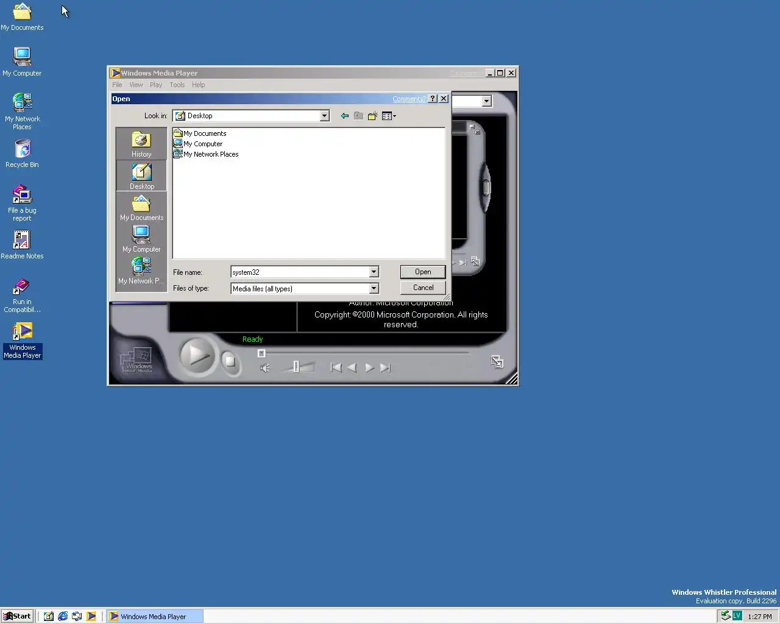
Task: Click the Up One Level folder icon
Action: (x=358, y=116)
